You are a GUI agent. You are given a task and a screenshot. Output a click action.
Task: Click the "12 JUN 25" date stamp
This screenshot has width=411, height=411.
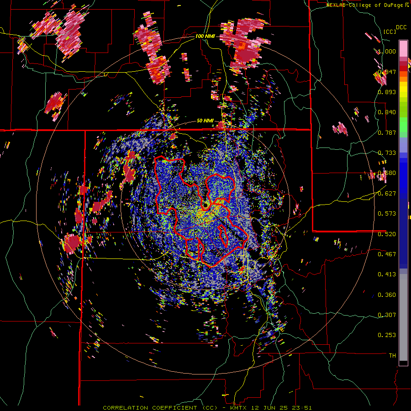pyautogui.click(x=270, y=408)
